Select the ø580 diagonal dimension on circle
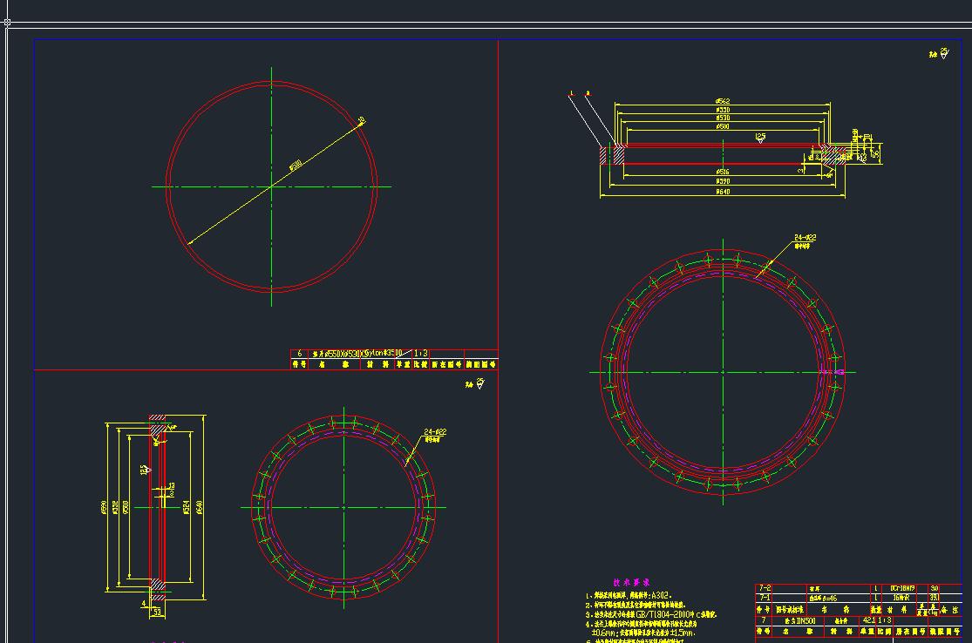 (x=296, y=166)
